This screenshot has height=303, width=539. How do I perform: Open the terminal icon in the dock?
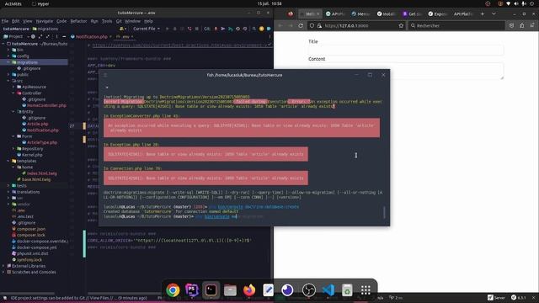point(211,290)
